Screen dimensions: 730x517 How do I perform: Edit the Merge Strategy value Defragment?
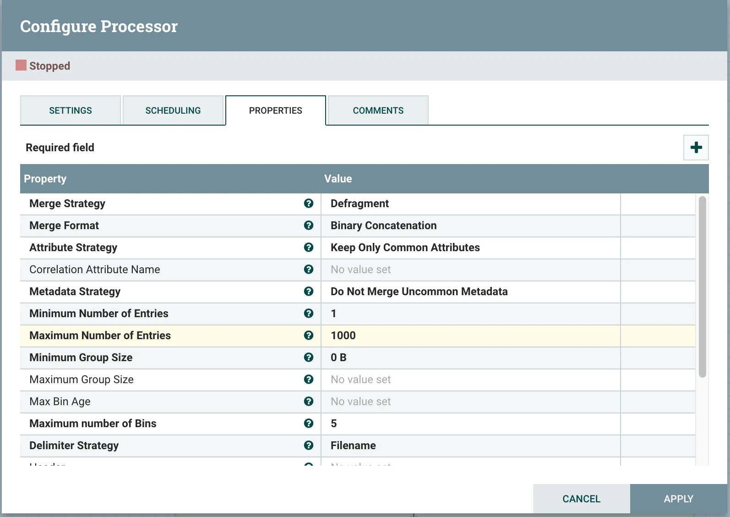[x=471, y=203]
